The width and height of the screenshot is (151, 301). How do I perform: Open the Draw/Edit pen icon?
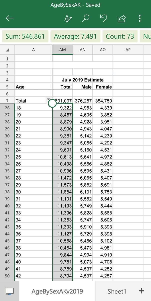(68, 18)
